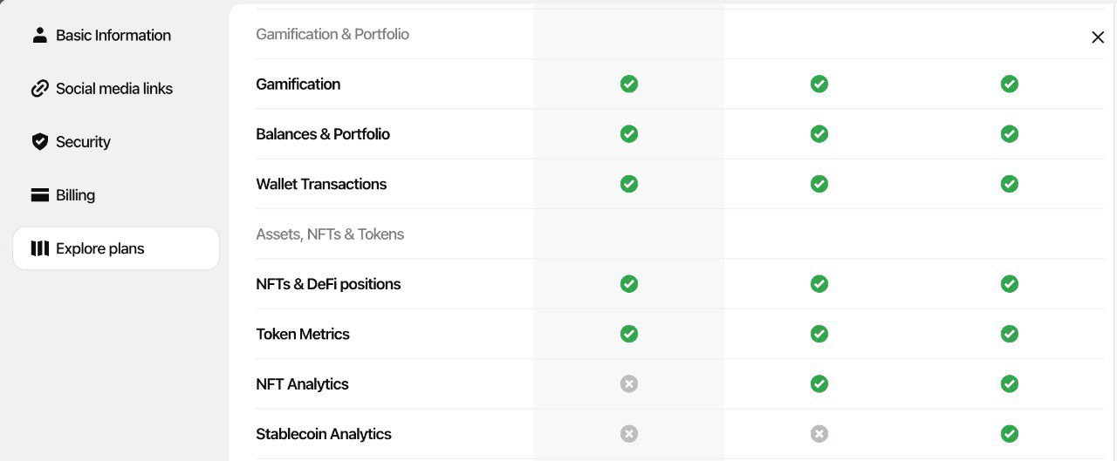
Task: Click the Balances & Portfolio feature label
Action: [x=323, y=134]
